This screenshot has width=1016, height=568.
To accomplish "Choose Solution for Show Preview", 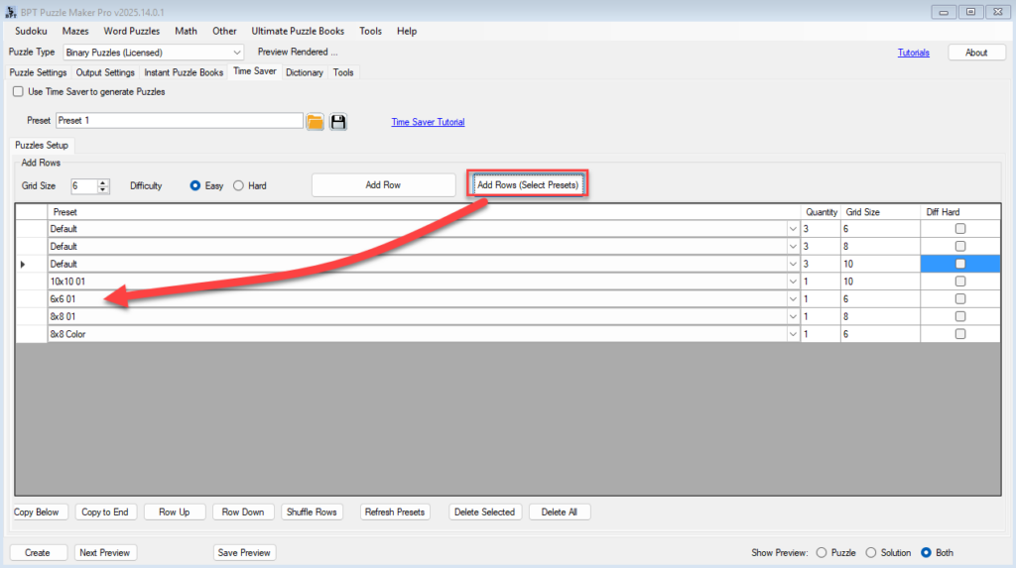I will click(872, 552).
